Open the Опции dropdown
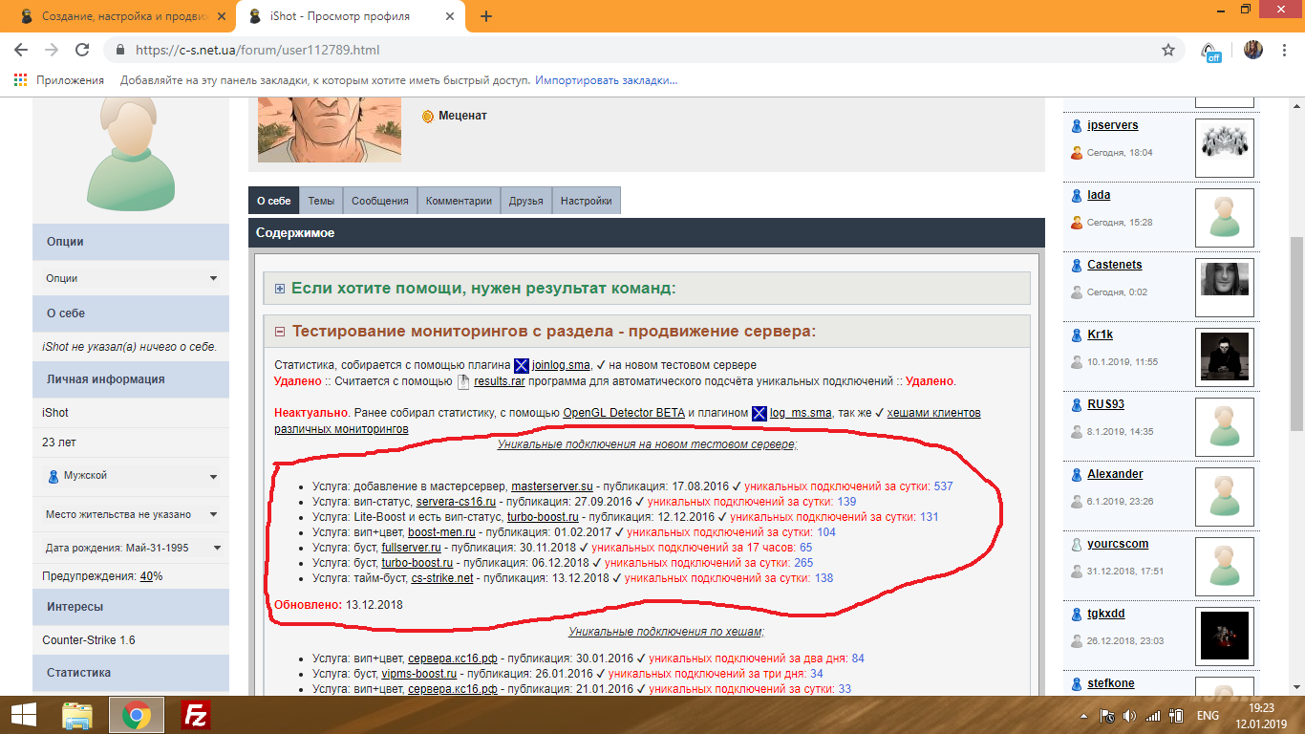The height and width of the screenshot is (734, 1305). (x=131, y=278)
